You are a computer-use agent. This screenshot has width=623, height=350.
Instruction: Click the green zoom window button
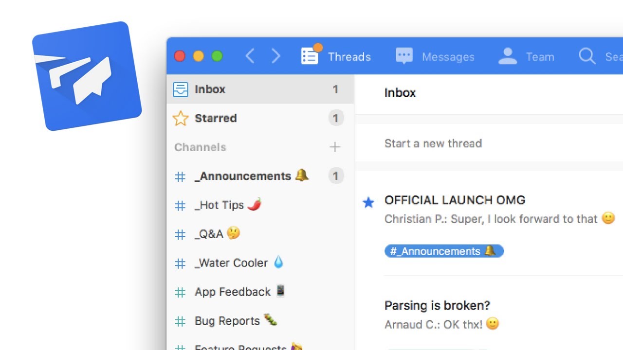(x=217, y=56)
